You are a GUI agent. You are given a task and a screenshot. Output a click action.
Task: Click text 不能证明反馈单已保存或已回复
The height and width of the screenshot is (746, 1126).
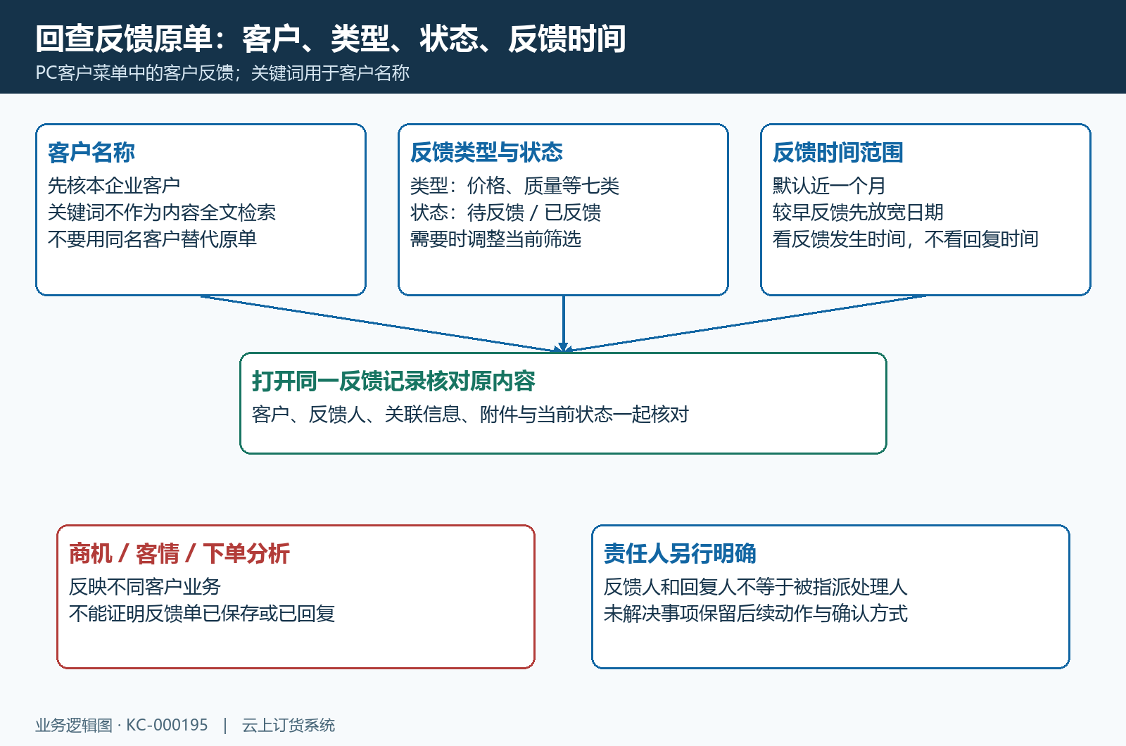[x=202, y=614]
